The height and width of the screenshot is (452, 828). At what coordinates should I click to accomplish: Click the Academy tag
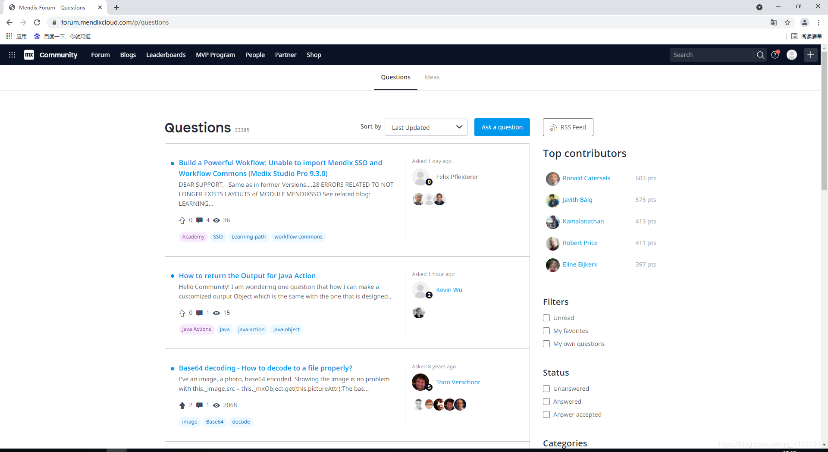point(193,237)
